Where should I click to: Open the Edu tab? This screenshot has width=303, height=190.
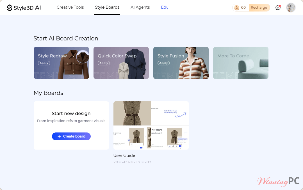tap(165, 7)
